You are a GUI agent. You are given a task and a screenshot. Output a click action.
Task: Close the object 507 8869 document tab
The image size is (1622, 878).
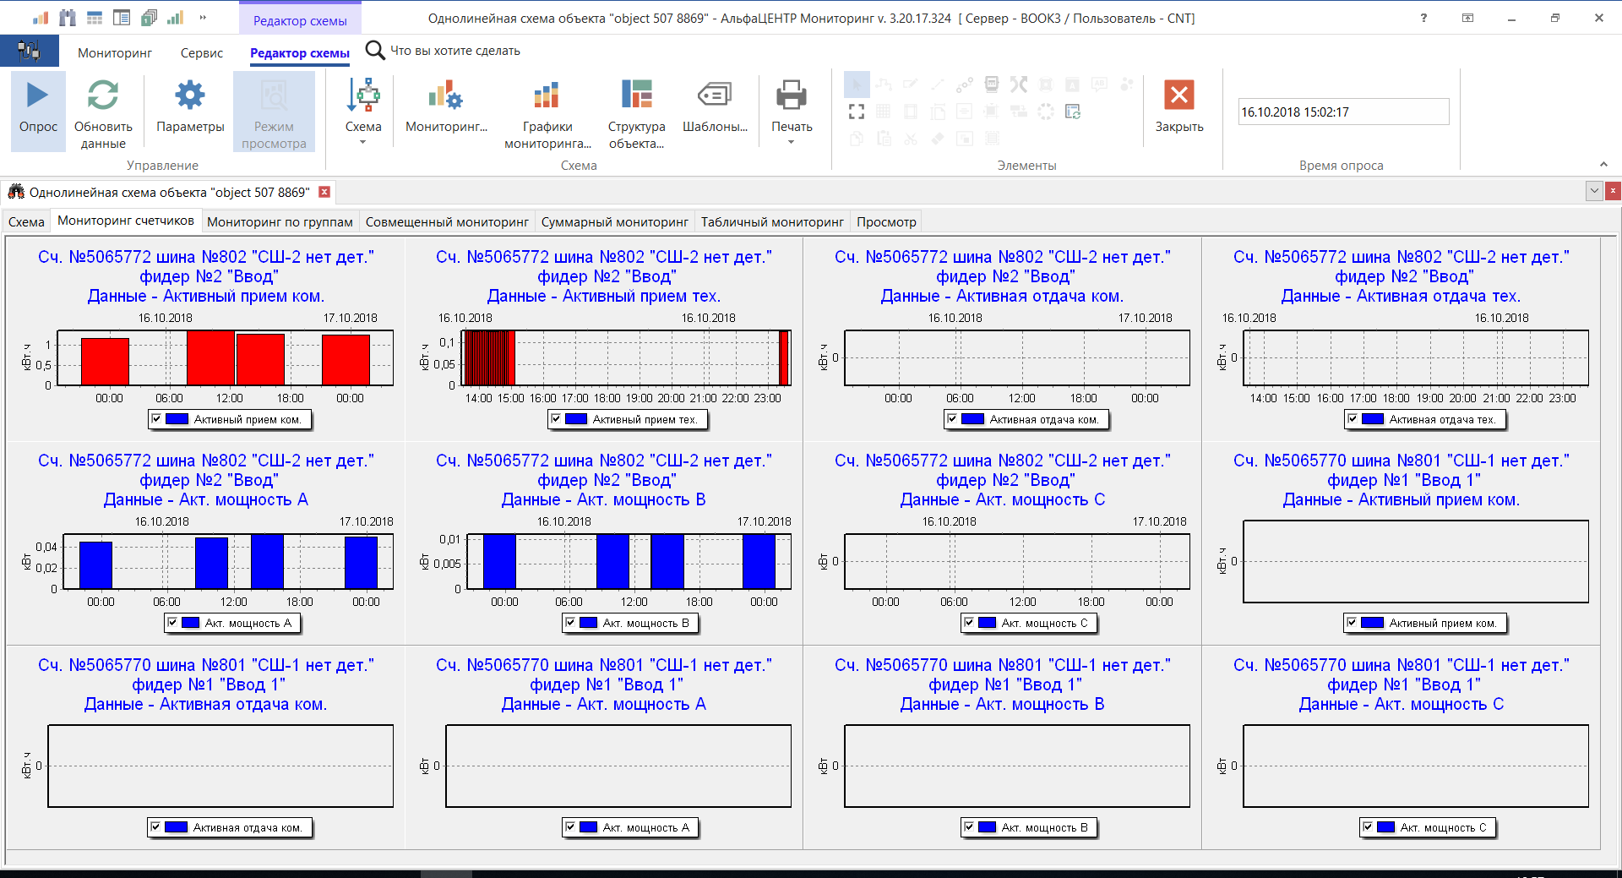click(x=324, y=193)
